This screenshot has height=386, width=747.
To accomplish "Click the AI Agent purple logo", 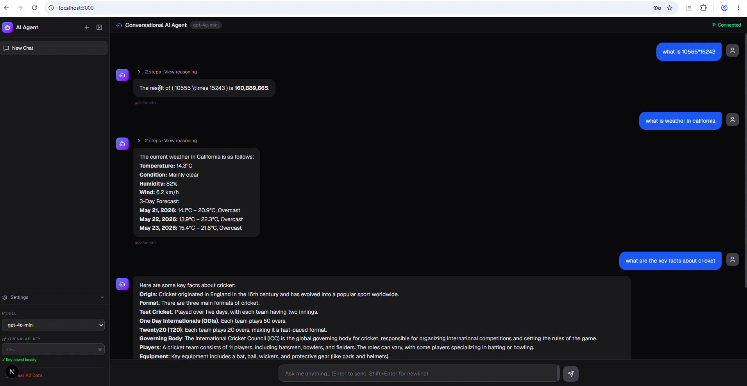I will [x=7, y=27].
